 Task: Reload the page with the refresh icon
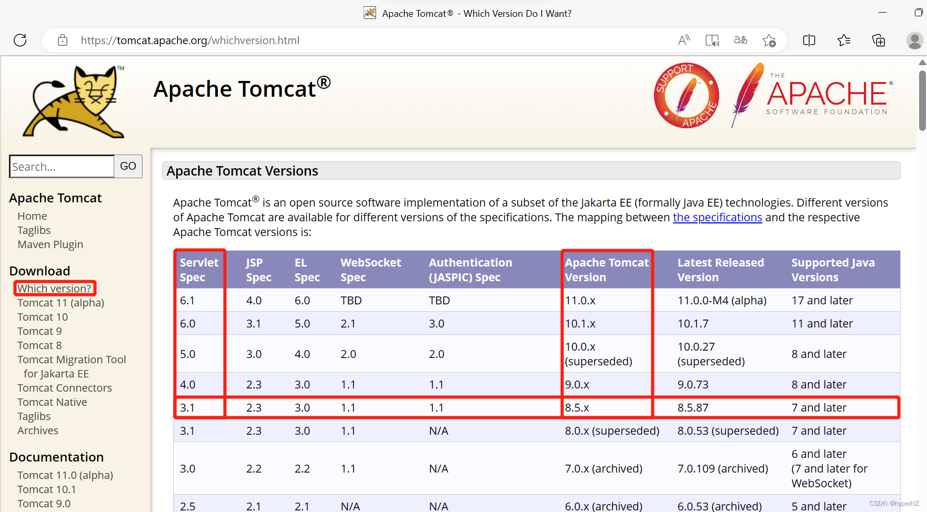[x=20, y=40]
